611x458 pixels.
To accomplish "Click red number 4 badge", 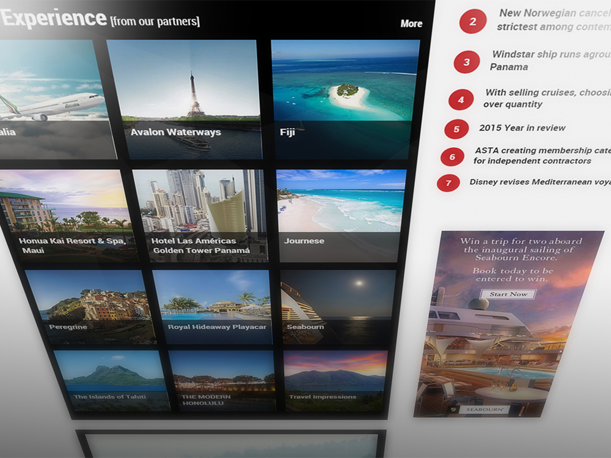I will (461, 100).
